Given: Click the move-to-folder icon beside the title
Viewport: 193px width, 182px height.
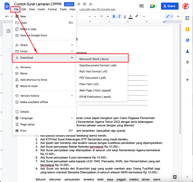Looking at the screenshot, I should pos(85,4).
